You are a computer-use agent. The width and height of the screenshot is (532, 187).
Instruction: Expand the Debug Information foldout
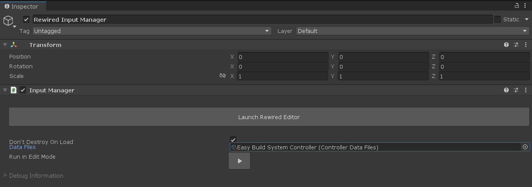click(x=5, y=175)
